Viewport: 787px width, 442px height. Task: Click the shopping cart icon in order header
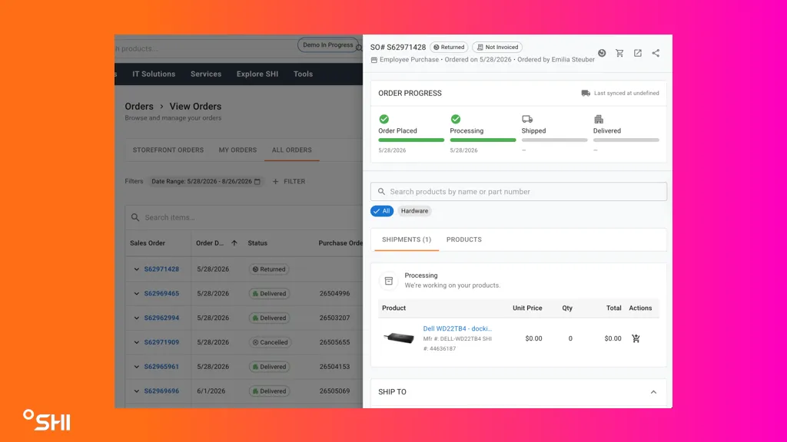[620, 53]
